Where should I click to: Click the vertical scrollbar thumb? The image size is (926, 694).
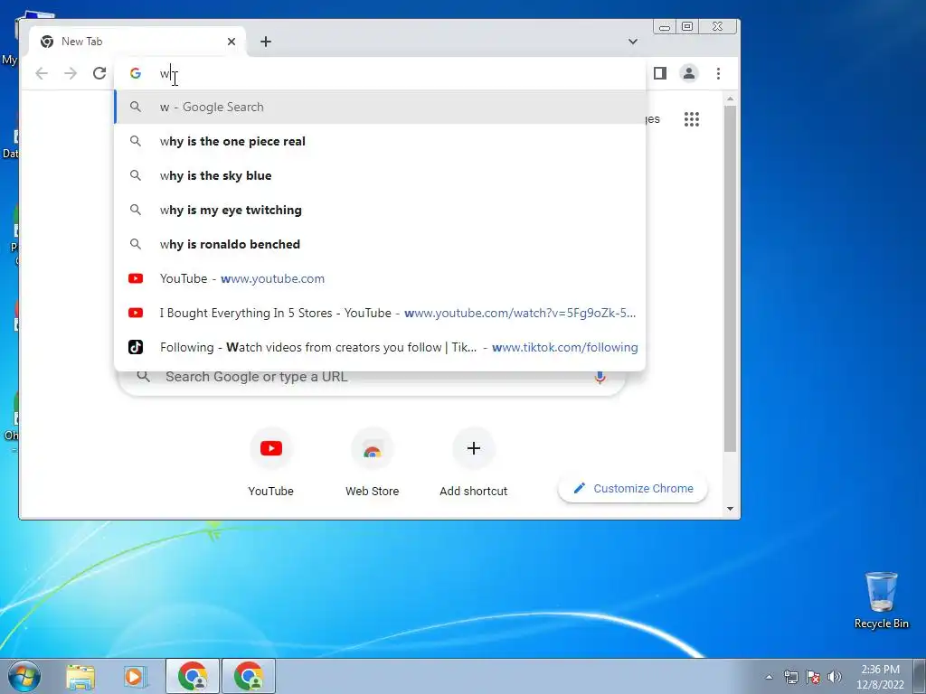click(730, 278)
